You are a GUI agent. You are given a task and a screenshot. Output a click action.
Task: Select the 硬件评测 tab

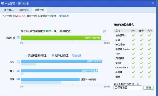click(39, 10)
